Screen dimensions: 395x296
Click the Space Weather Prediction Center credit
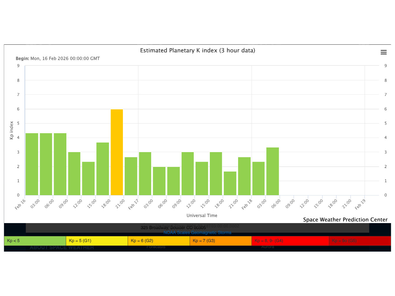(345, 220)
